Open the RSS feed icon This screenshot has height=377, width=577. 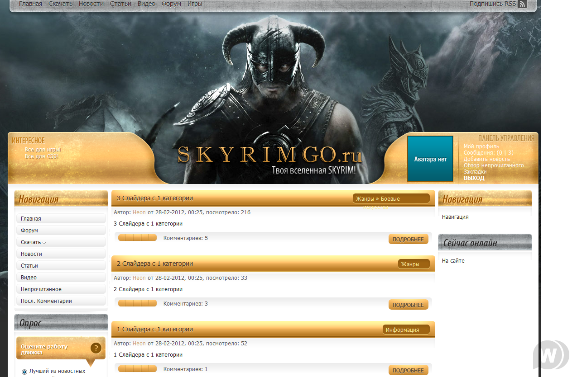tap(522, 4)
